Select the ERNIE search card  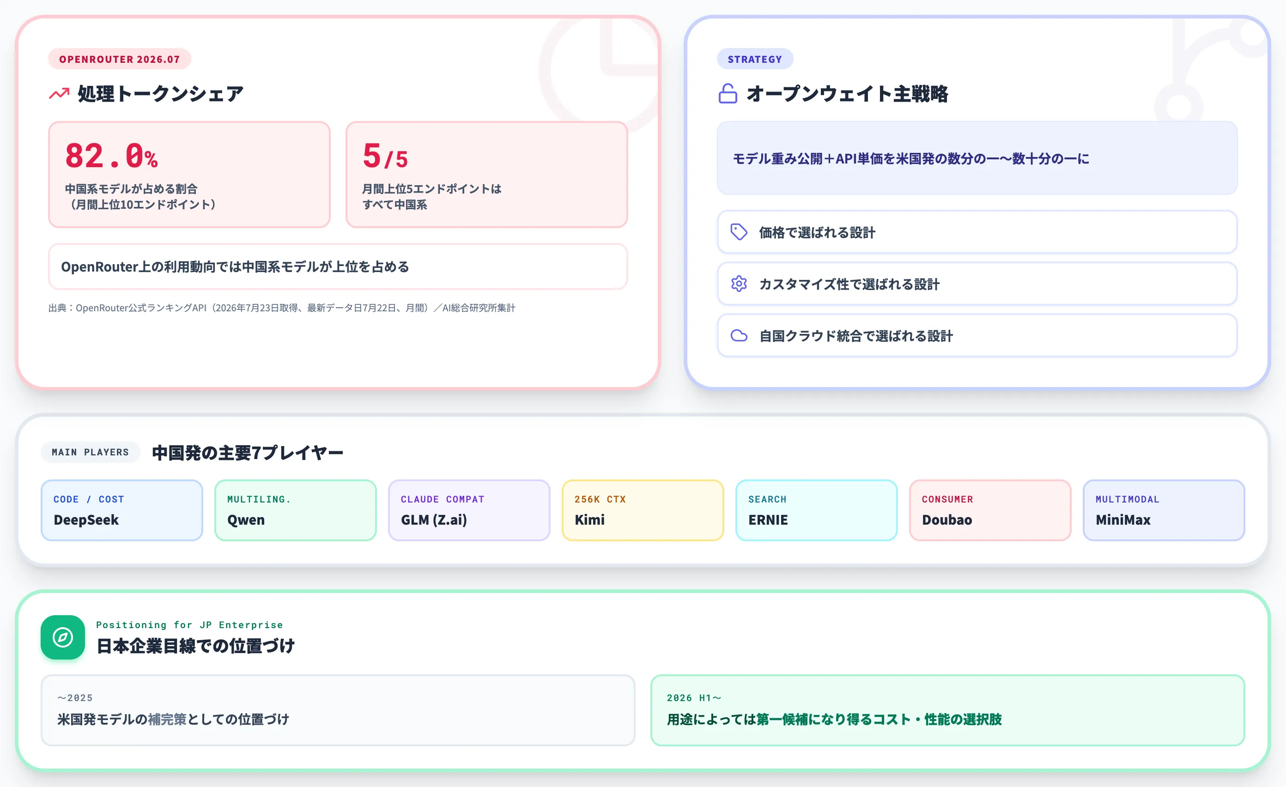[x=816, y=510]
